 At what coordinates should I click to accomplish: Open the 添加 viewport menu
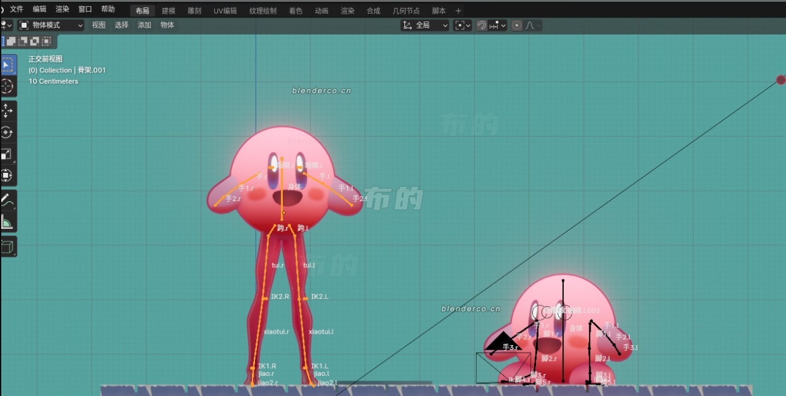click(x=144, y=25)
